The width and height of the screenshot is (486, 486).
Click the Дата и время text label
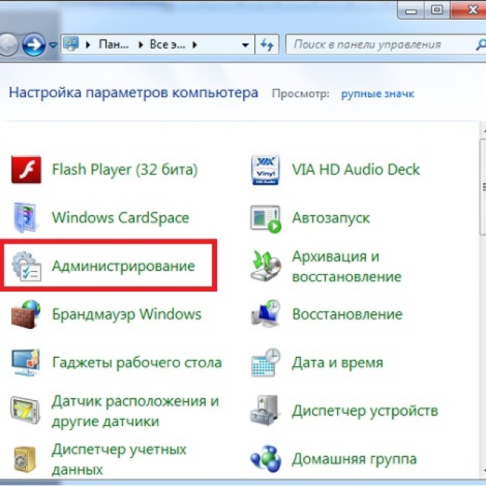[x=337, y=362]
